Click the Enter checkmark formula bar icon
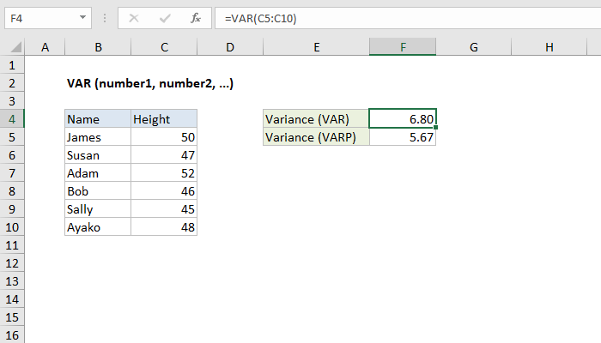This screenshot has width=601, height=343. coord(165,18)
